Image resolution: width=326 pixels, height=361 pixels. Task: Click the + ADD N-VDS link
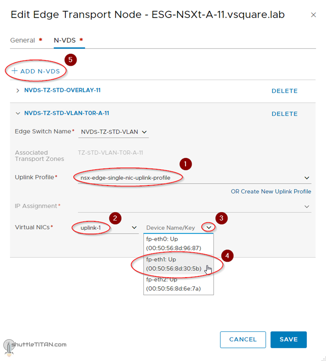[x=36, y=71]
